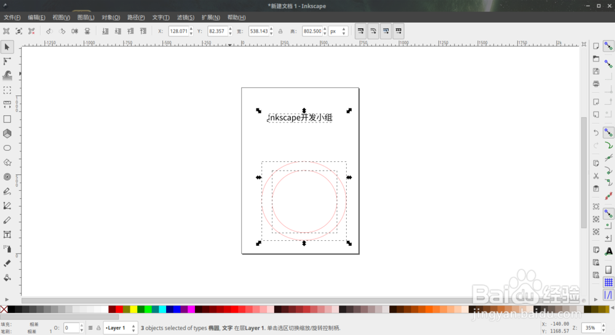Toggle scale stroke width option
The image size is (615, 335).
click(360, 31)
